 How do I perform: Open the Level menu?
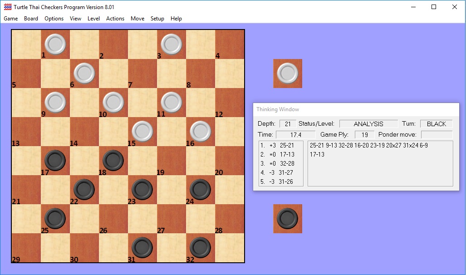click(x=94, y=19)
